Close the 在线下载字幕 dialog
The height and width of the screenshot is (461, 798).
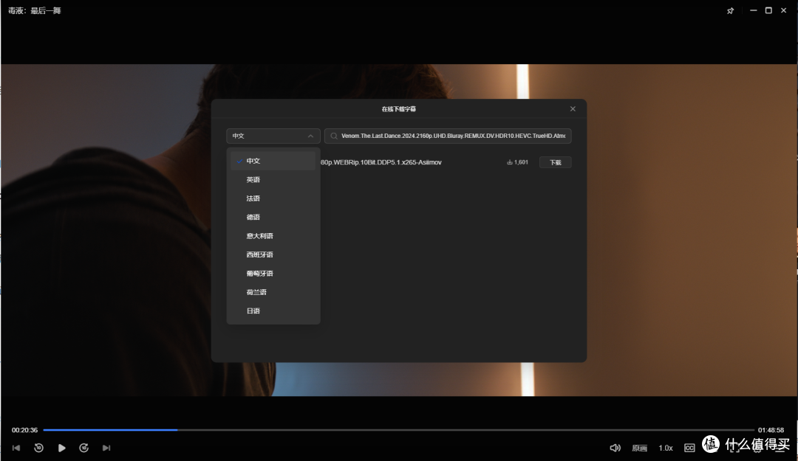pyautogui.click(x=573, y=108)
